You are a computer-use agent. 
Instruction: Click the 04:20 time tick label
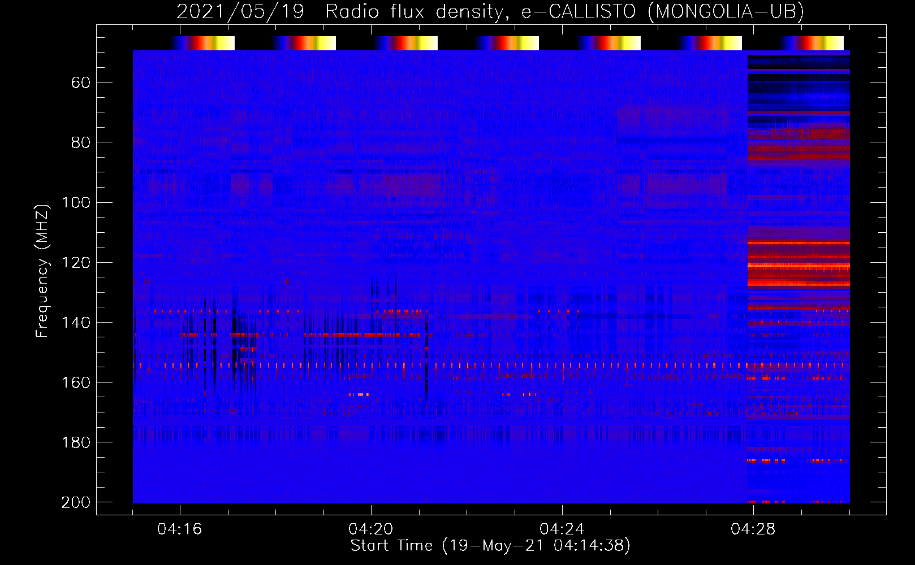(x=371, y=529)
